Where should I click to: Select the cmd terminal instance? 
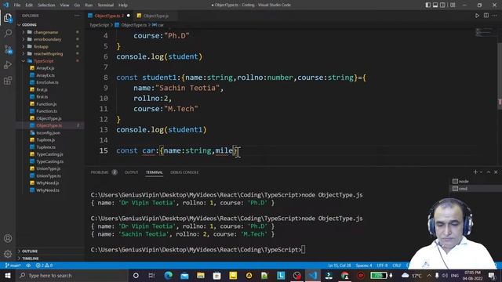(460, 189)
